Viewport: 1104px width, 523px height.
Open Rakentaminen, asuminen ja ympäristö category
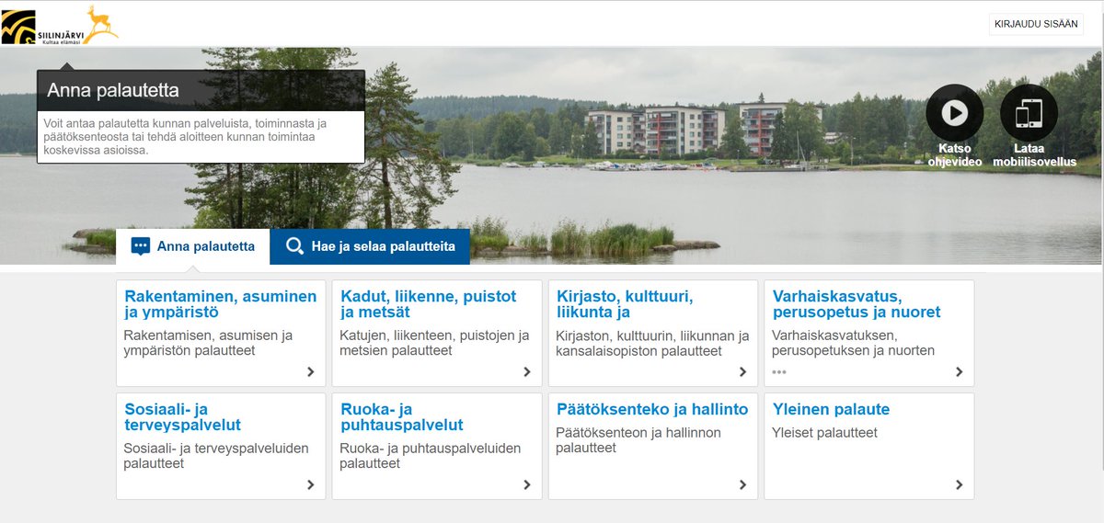221,333
